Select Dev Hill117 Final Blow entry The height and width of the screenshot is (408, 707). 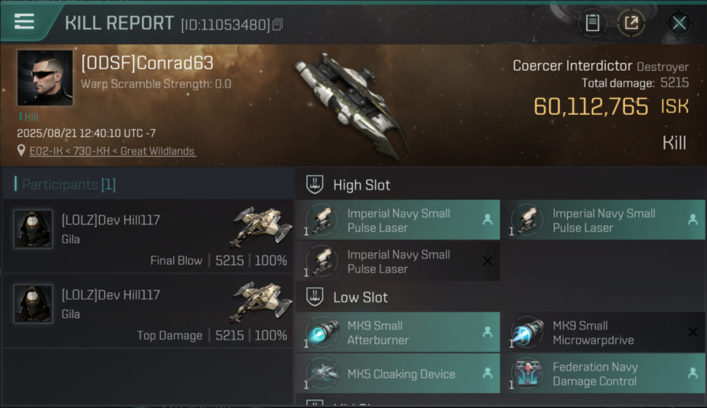[148, 236]
